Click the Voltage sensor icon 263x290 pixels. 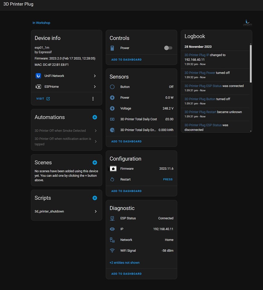[112, 108]
